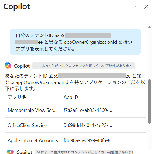This screenshot has width=154, height=154.
Task: Click the Copilot panel title heading
Action: click(x=17, y=6)
